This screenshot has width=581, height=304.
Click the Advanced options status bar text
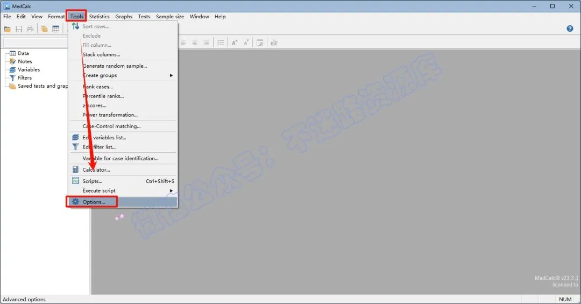(24, 299)
